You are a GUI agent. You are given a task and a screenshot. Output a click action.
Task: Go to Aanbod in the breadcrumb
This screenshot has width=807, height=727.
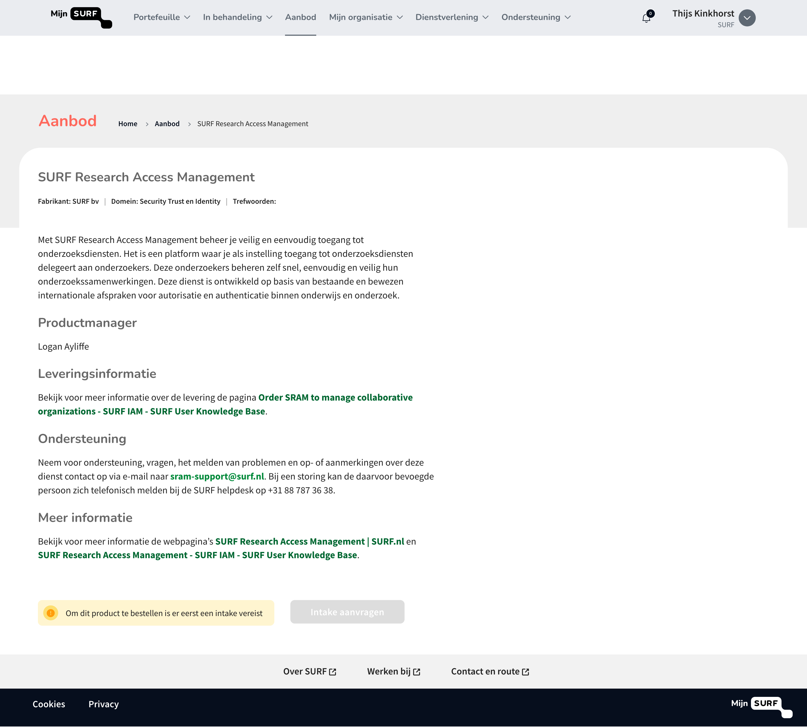[x=167, y=124]
